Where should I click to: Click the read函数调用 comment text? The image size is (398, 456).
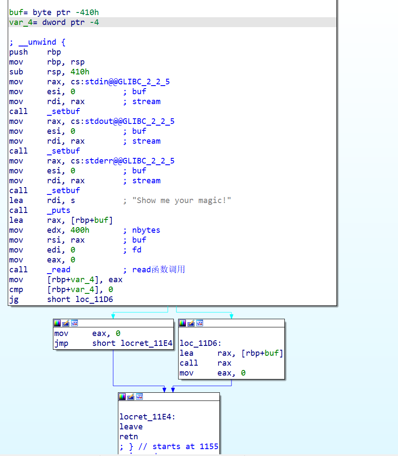coord(160,269)
